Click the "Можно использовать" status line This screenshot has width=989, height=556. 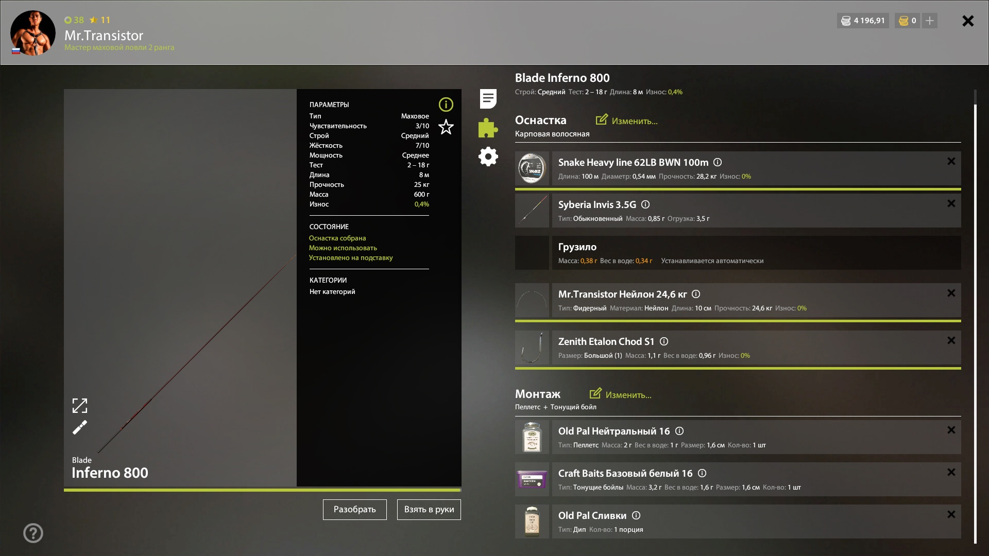pyautogui.click(x=343, y=248)
